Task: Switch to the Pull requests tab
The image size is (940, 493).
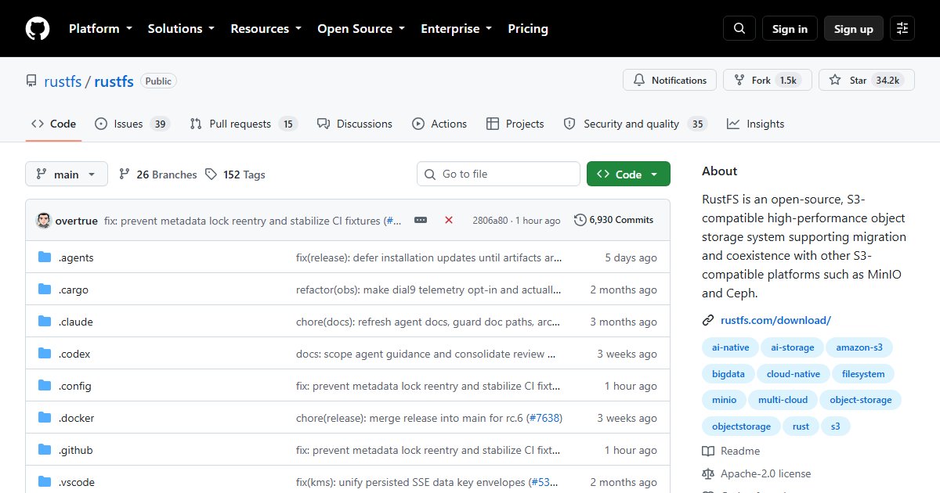Action: (244, 124)
